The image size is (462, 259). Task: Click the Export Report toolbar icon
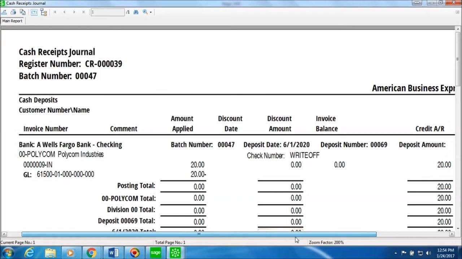[4, 12]
